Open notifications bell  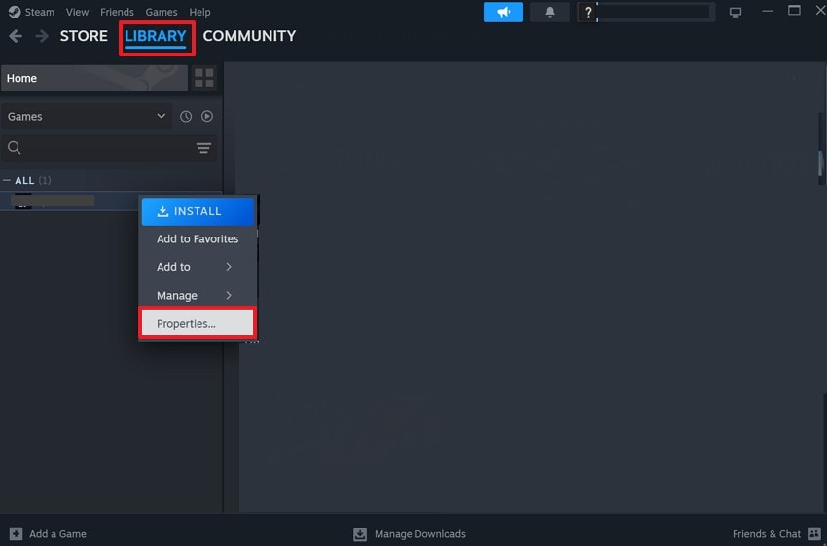550,12
